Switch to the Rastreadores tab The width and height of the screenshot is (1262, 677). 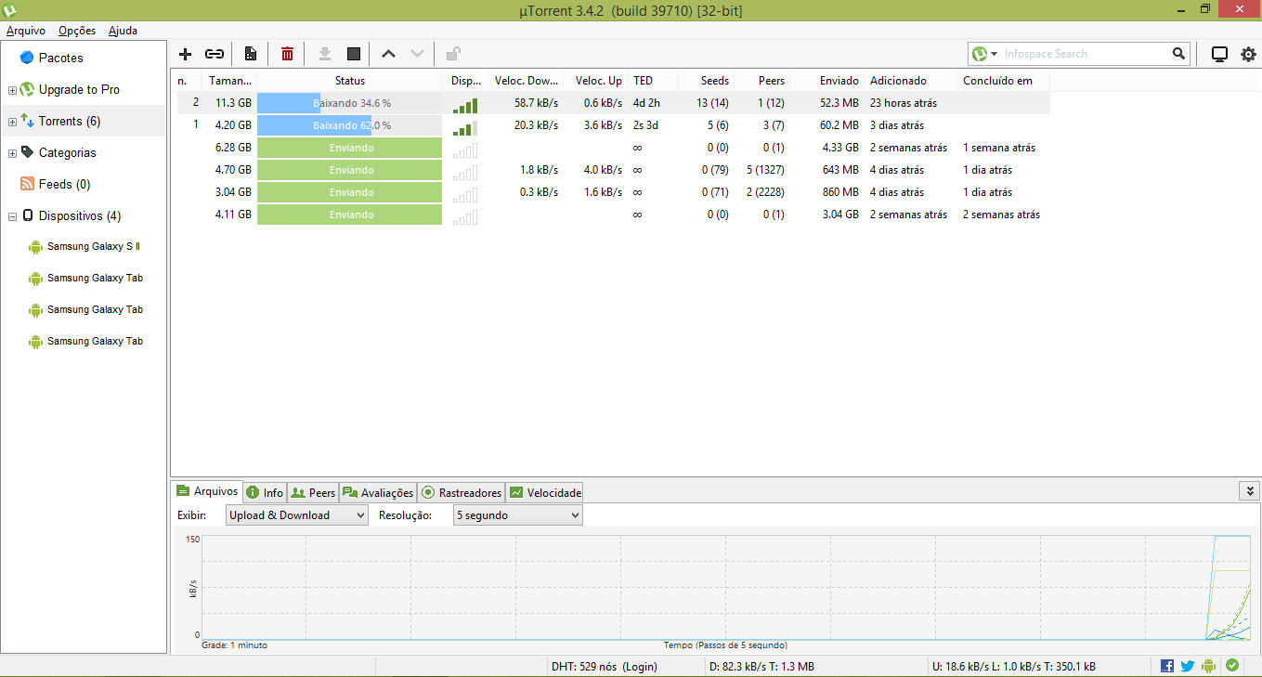pyautogui.click(x=462, y=492)
